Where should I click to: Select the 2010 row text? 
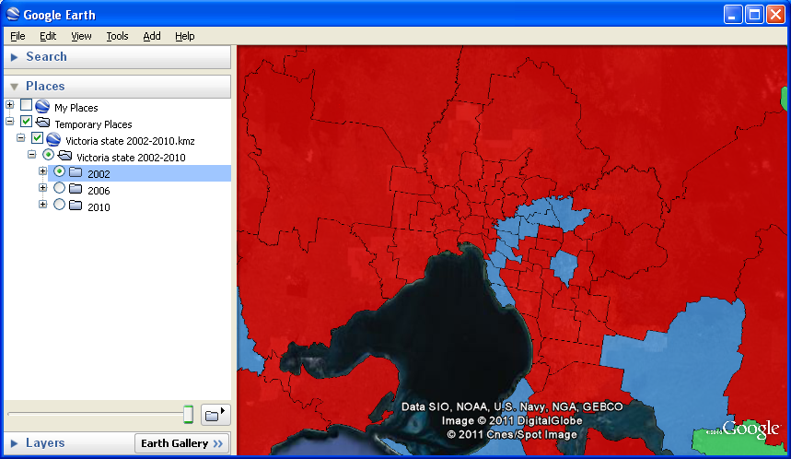point(99,207)
